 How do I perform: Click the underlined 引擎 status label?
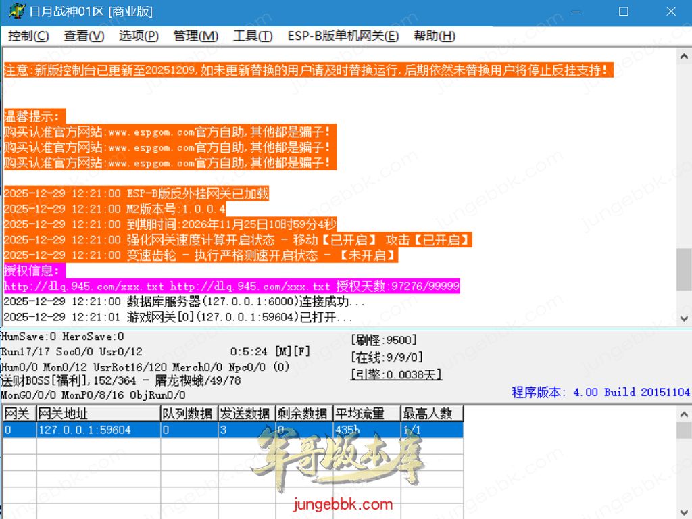point(395,374)
